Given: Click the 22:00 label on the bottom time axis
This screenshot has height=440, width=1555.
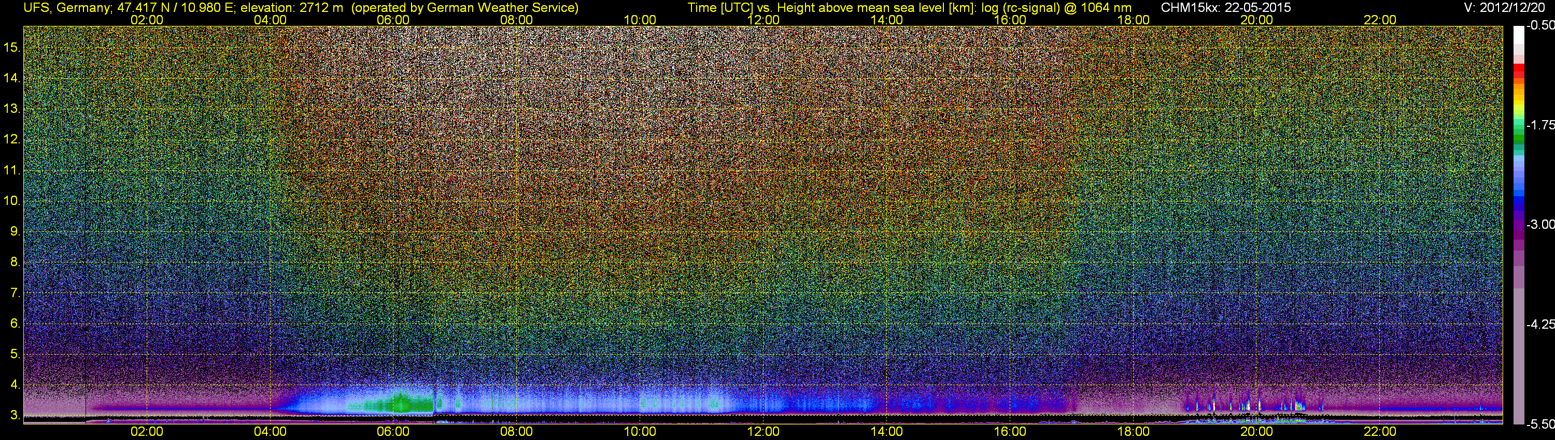Looking at the screenshot, I should 1380,432.
